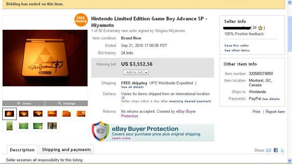Screen dimensions: 292x164
Task: Select the second thumbnail in the top row
Action: click(24, 113)
